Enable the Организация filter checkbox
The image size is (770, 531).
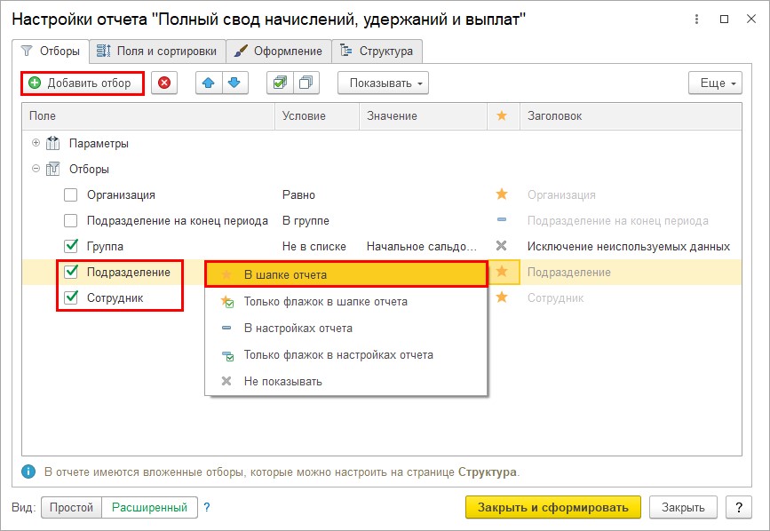71,194
